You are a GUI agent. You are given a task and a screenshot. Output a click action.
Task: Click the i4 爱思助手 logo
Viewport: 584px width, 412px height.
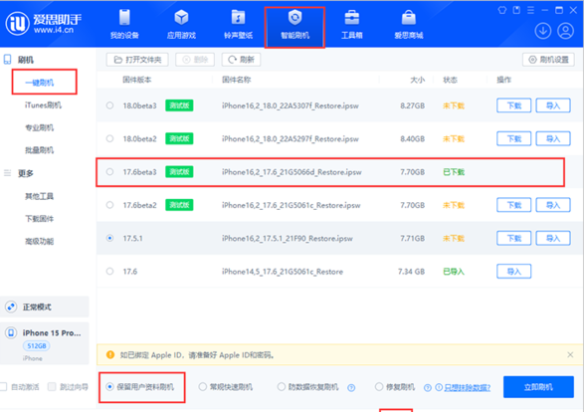(x=44, y=23)
